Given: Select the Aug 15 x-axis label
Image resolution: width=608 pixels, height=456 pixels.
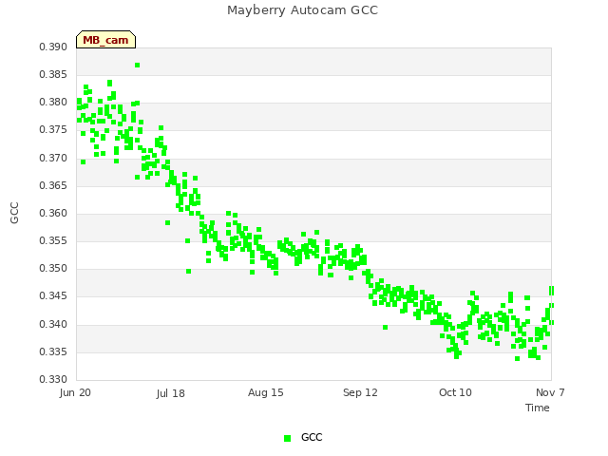Looking at the screenshot, I should coord(266,392).
